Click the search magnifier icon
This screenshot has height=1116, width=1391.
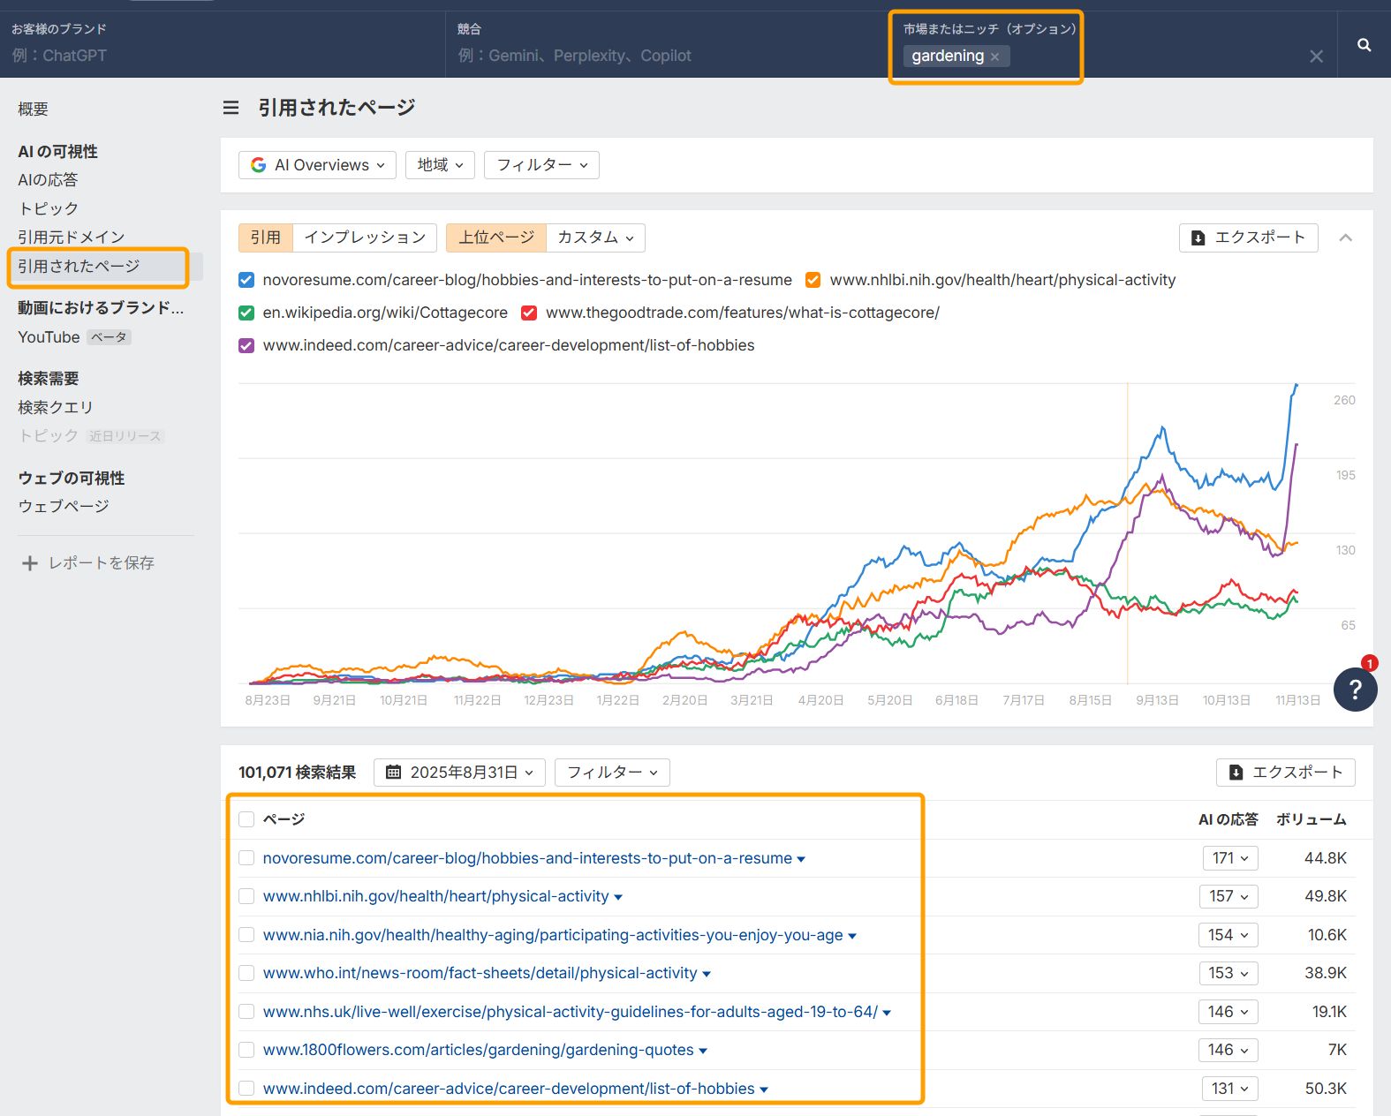pyautogui.click(x=1364, y=45)
